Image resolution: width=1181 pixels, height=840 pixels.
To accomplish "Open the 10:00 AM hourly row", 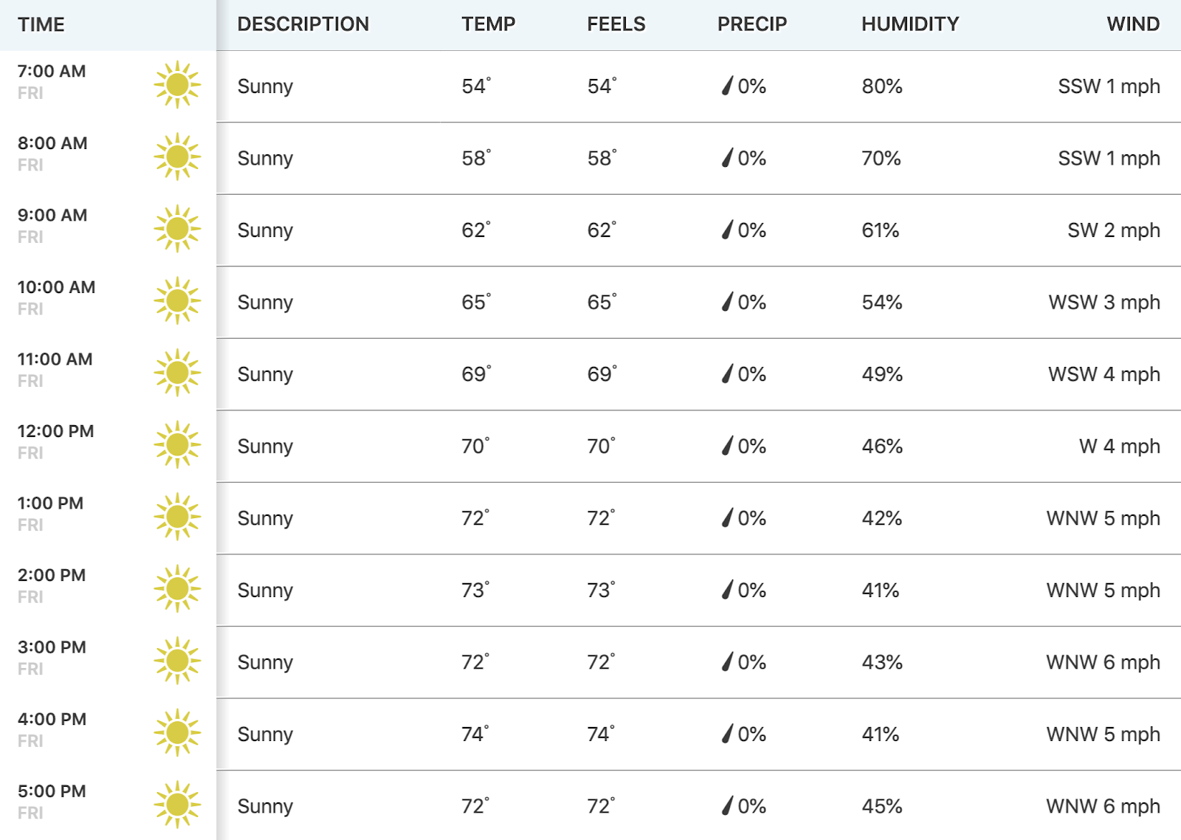I will (590, 302).
